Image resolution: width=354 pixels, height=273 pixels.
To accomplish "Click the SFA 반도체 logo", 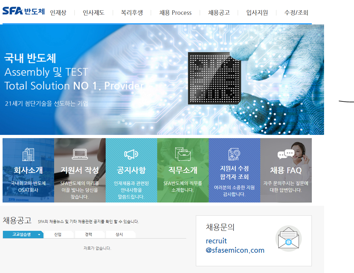I will 24,11.
